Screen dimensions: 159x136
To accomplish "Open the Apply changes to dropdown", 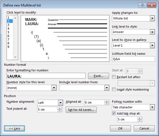I will (152, 18).
